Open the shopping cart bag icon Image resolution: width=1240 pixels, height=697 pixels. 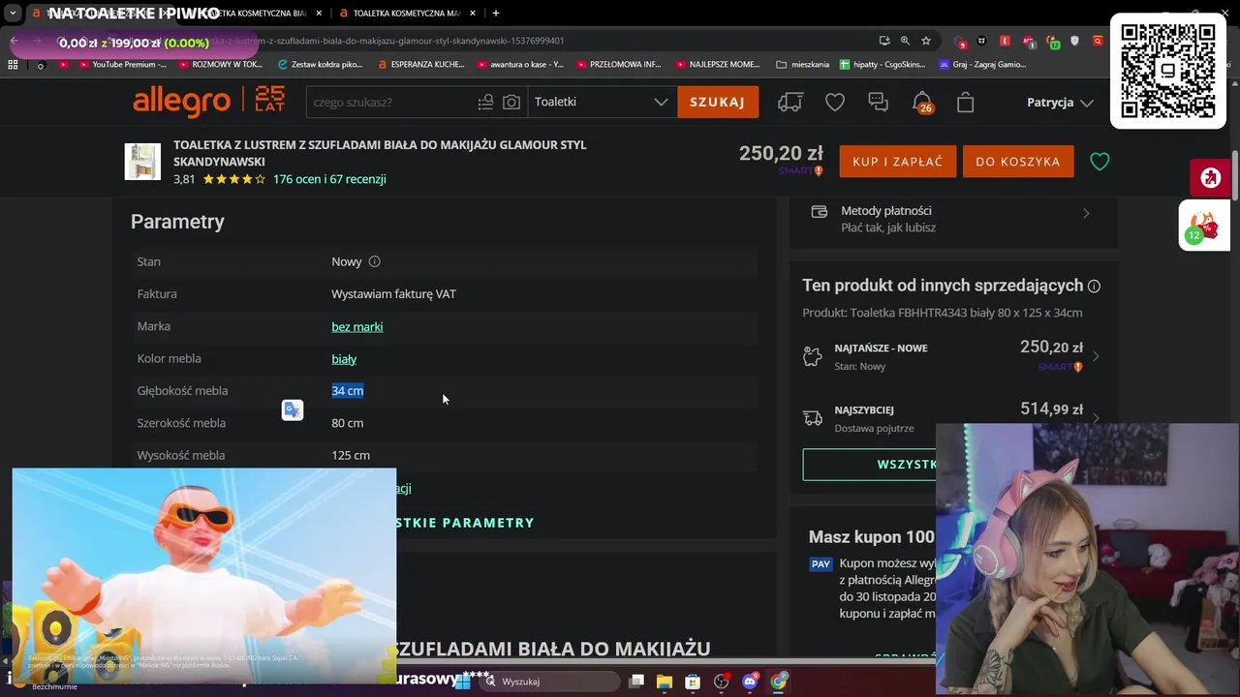coord(966,102)
